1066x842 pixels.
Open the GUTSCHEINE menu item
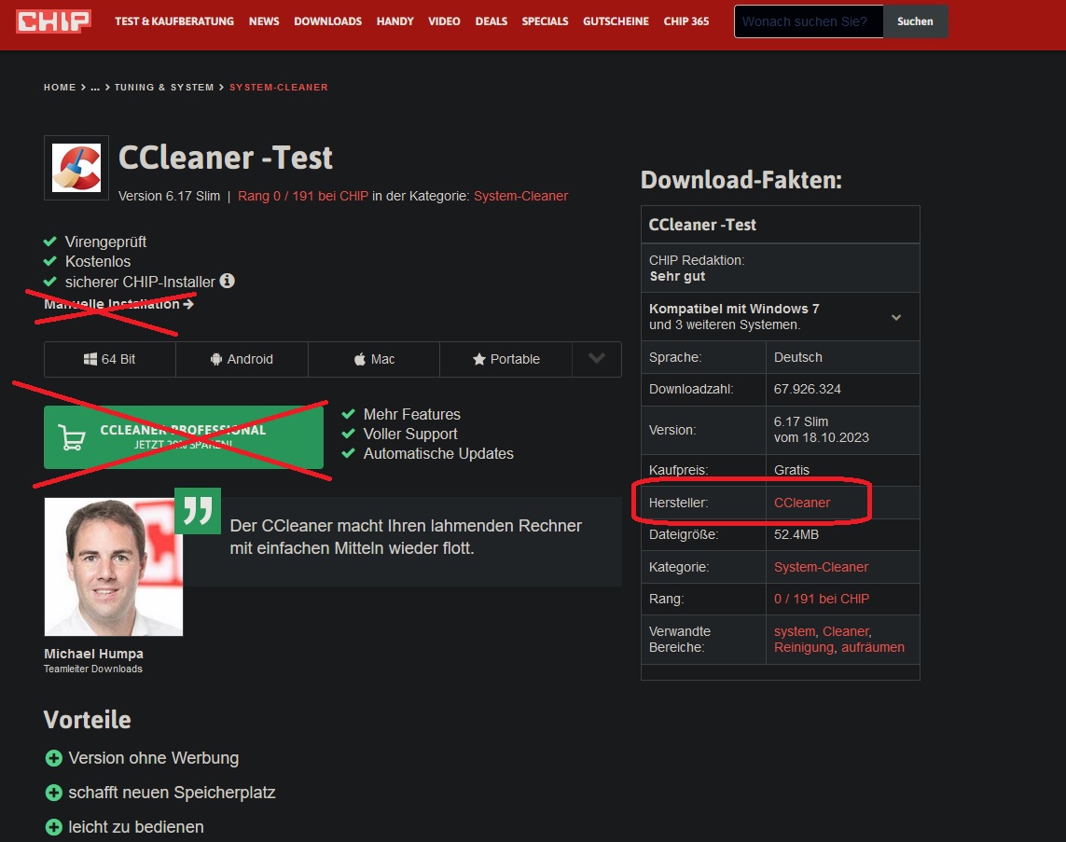(x=616, y=21)
